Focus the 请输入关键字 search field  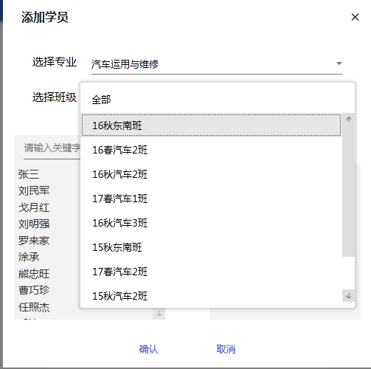[x=52, y=148]
